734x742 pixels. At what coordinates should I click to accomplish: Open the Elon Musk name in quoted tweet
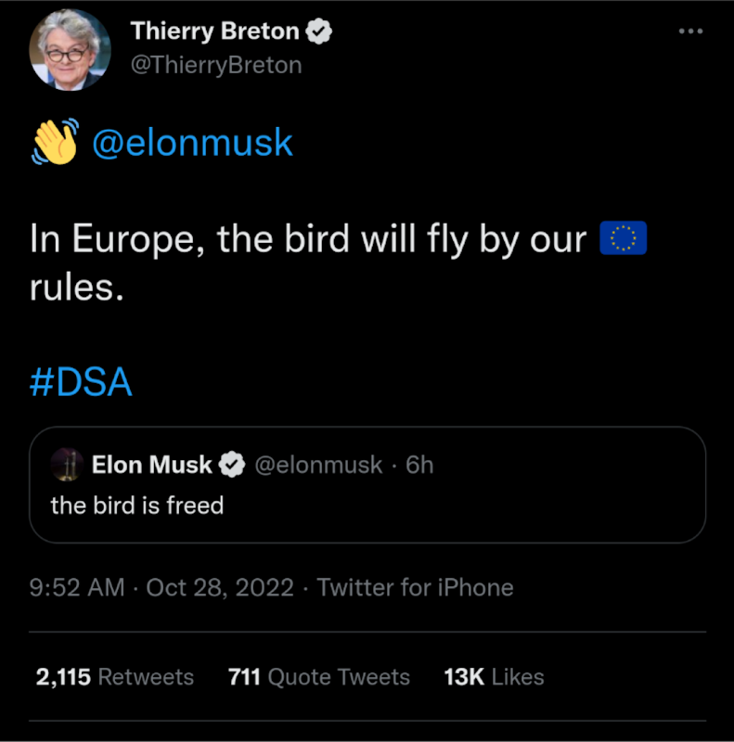click(151, 465)
